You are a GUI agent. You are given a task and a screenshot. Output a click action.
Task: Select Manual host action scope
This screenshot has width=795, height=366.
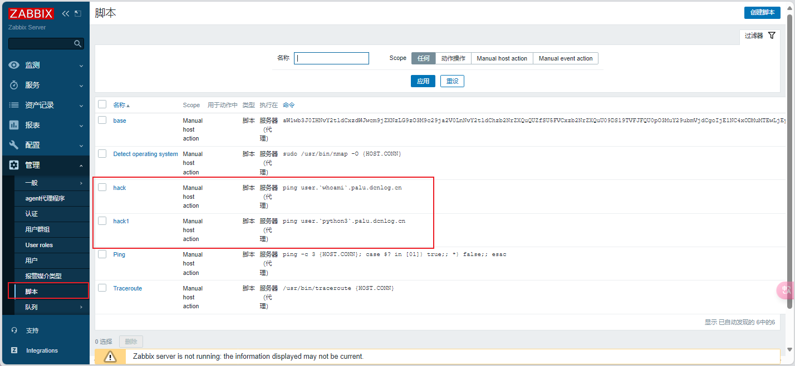coord(502,58)
